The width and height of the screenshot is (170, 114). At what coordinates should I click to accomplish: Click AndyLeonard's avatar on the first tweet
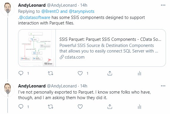pyautogui.click(x=8, y=9)
